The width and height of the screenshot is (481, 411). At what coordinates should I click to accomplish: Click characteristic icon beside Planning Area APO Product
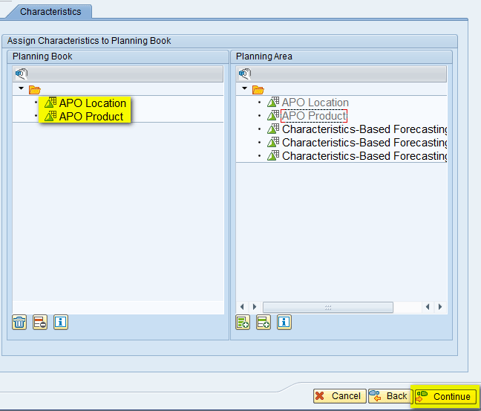pyautogui.click(x=273, y=115)
